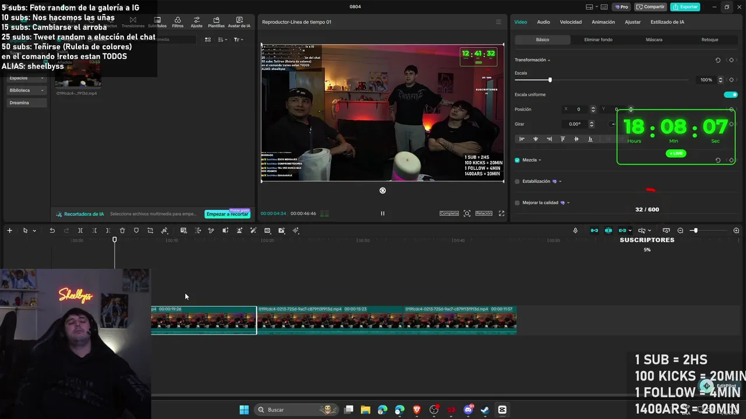746x419 pixels.
Task: Align clip to the left edge
Action: pos(522,139)
